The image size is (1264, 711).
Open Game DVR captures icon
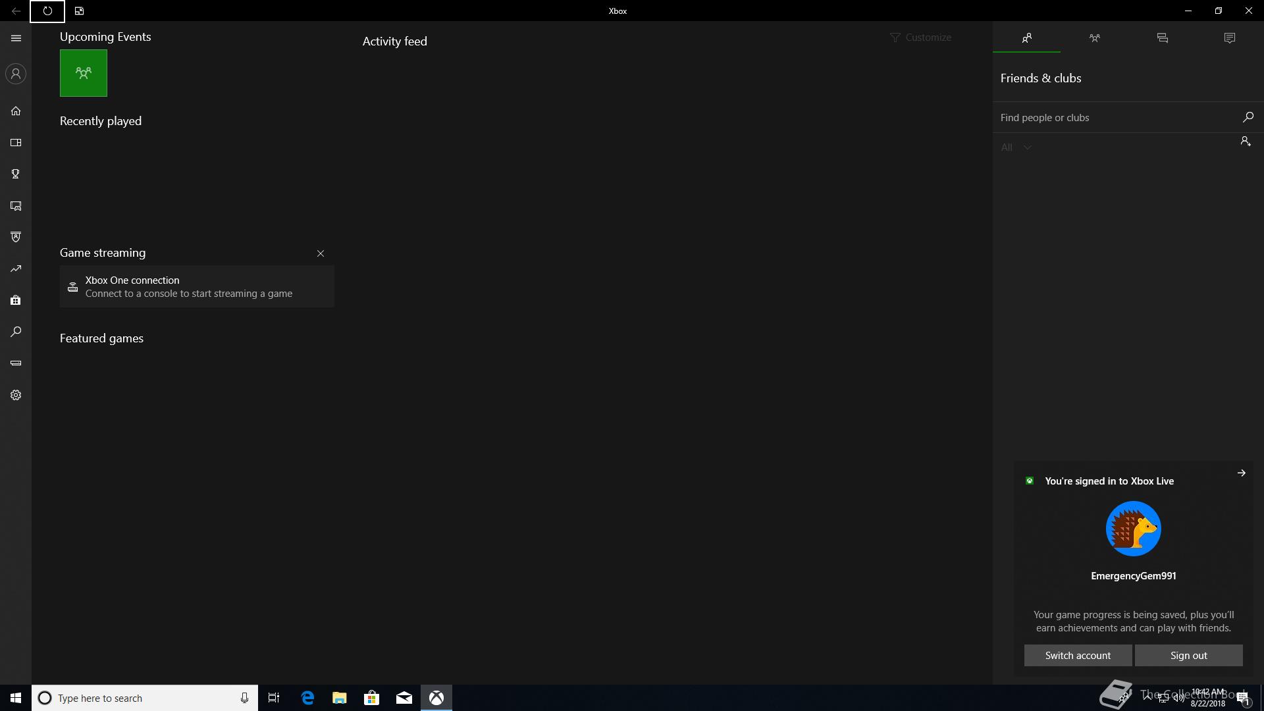[16, 205]
